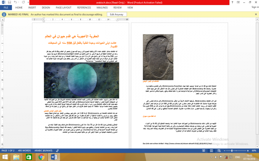Open the Windows Start button
Screen dimensions: 259x161
pyautogui.click(x=5, y=157)
